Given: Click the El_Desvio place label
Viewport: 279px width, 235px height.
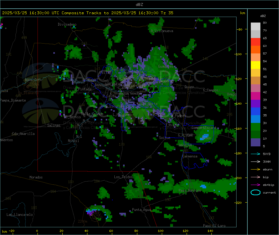Looking at the screenshot, I should 73,117.
